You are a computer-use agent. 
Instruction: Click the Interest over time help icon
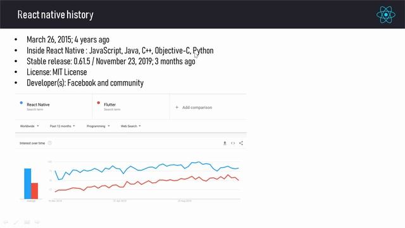(x=50, y=143)
